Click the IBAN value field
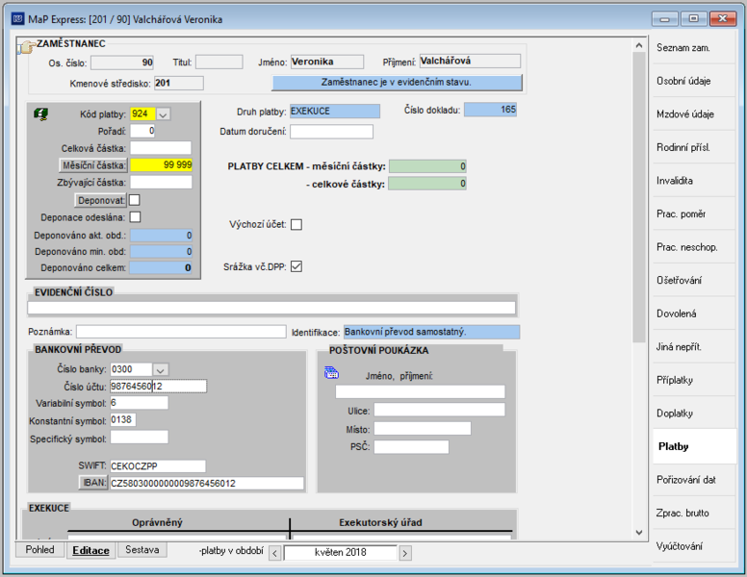The height and width of the screenshot is (577, 747). click(x=207, y=483)
